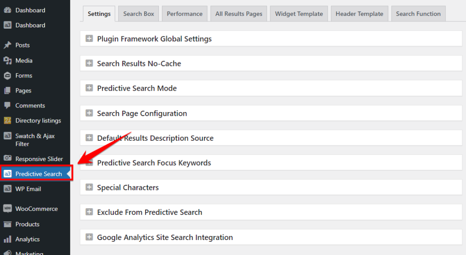Click the Pages icon in sidebar

tap(7, 91)
